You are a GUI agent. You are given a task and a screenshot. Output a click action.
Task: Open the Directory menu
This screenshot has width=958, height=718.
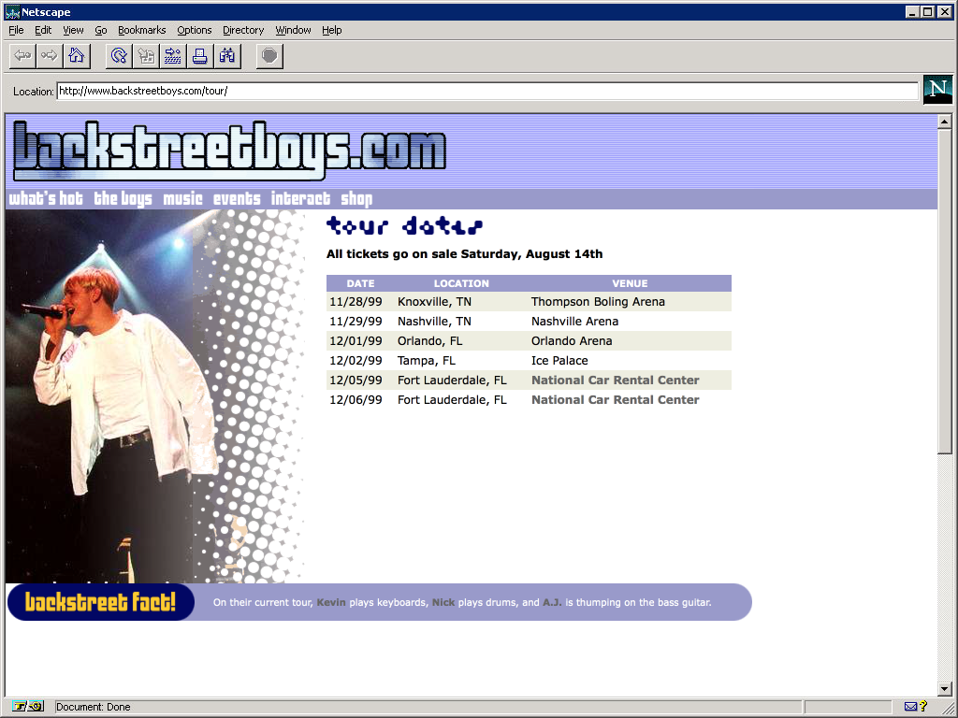tap(242, 30)
